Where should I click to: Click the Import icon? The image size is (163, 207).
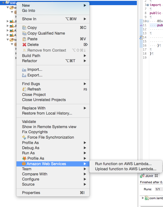click(24, 69)
